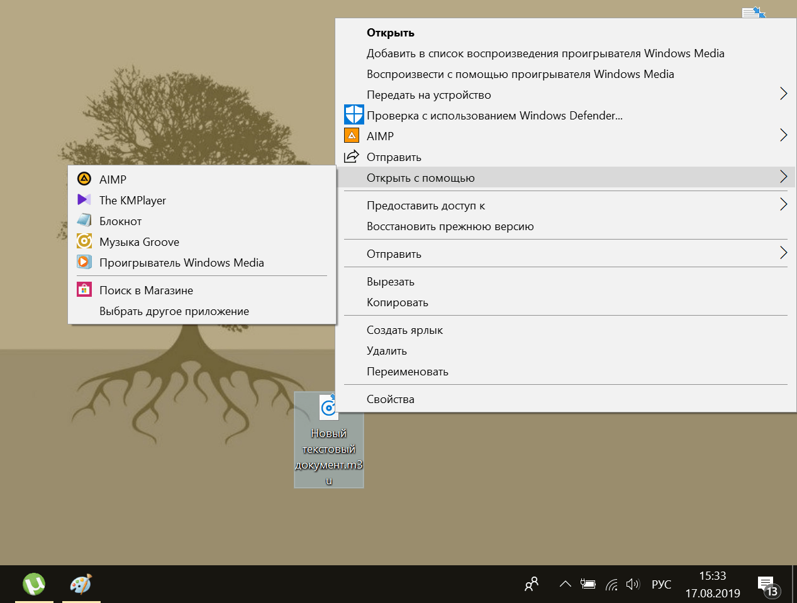Image resolution: width=797 pixels, height=603 pixels.
Task: Click the Windows Defender shield icon
Action: click(354, 115)
